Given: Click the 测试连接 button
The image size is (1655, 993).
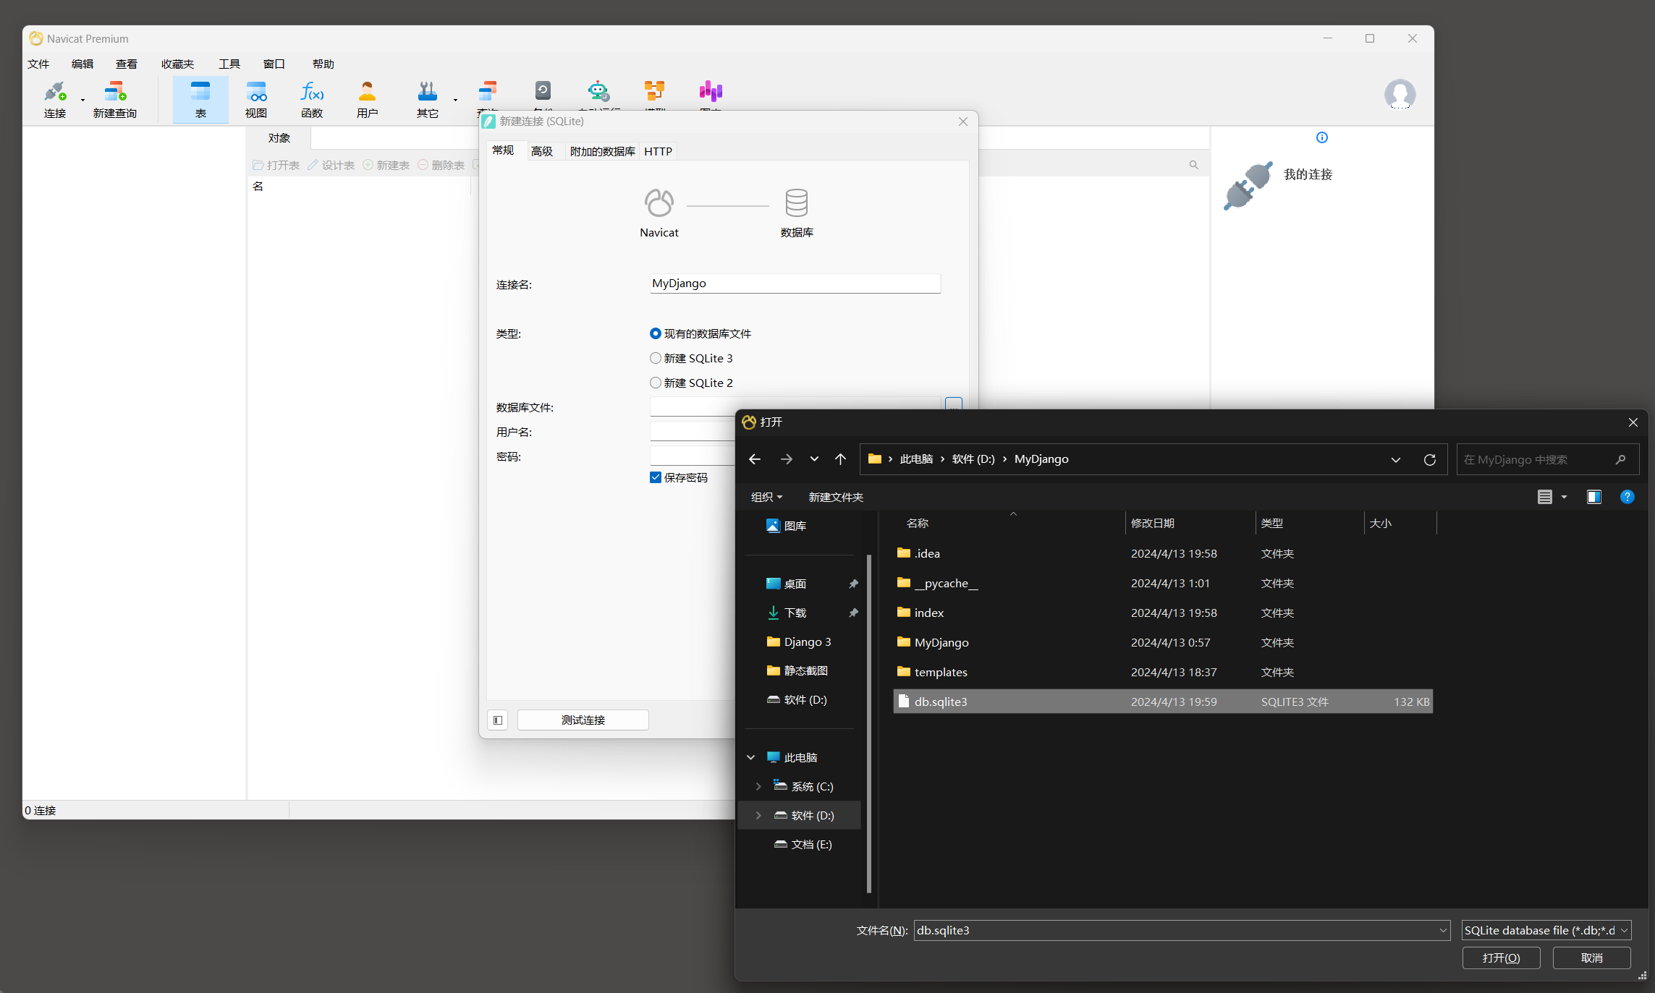Looking at the screenshot, I should tap(583, 720).
